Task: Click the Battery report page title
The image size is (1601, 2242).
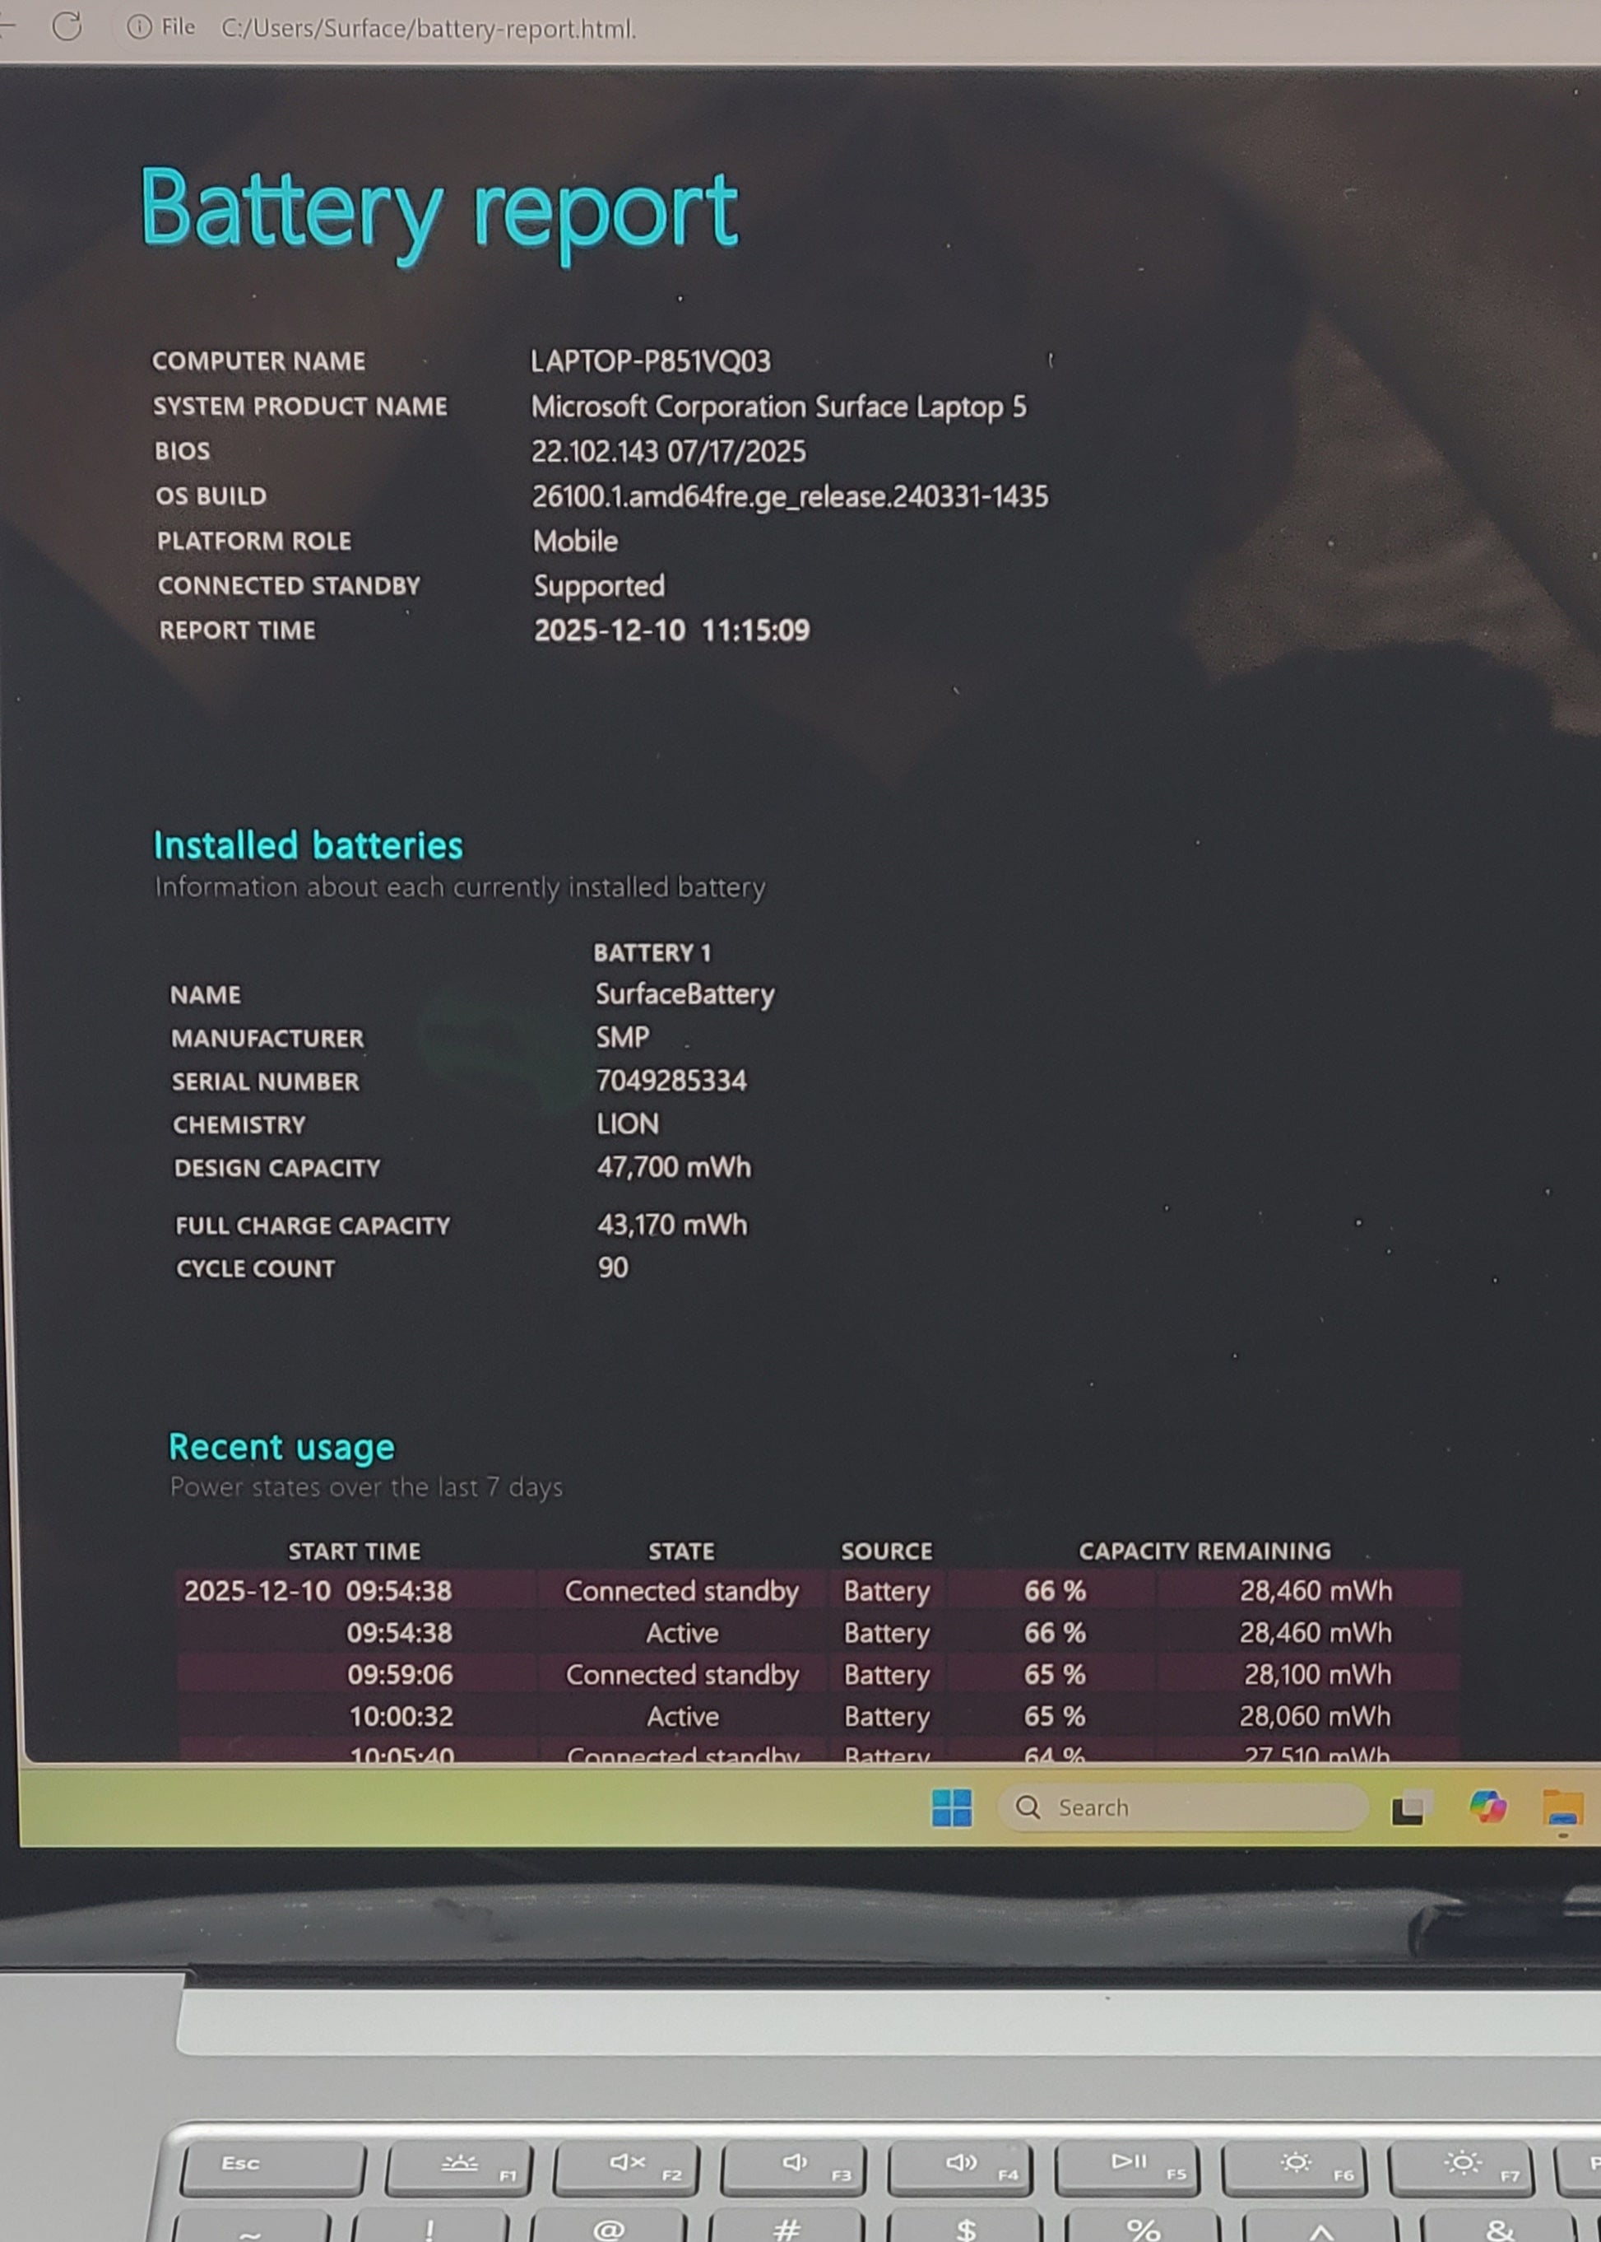Action: 439,209
